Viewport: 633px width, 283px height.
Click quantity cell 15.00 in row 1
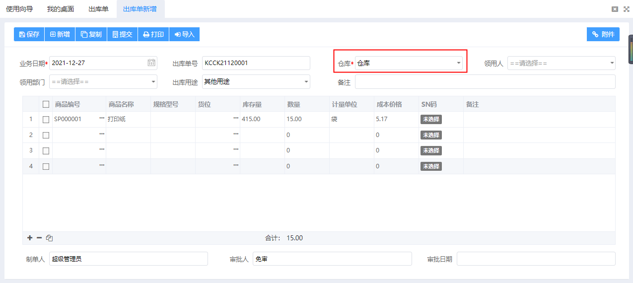tap(307, 120)
